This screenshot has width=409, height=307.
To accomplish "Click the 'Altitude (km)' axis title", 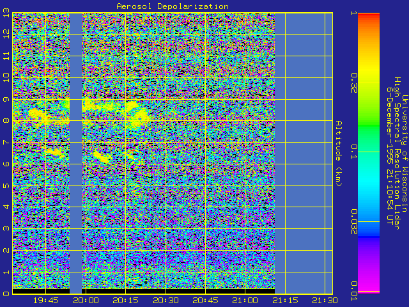I will (x=339, y=153).
